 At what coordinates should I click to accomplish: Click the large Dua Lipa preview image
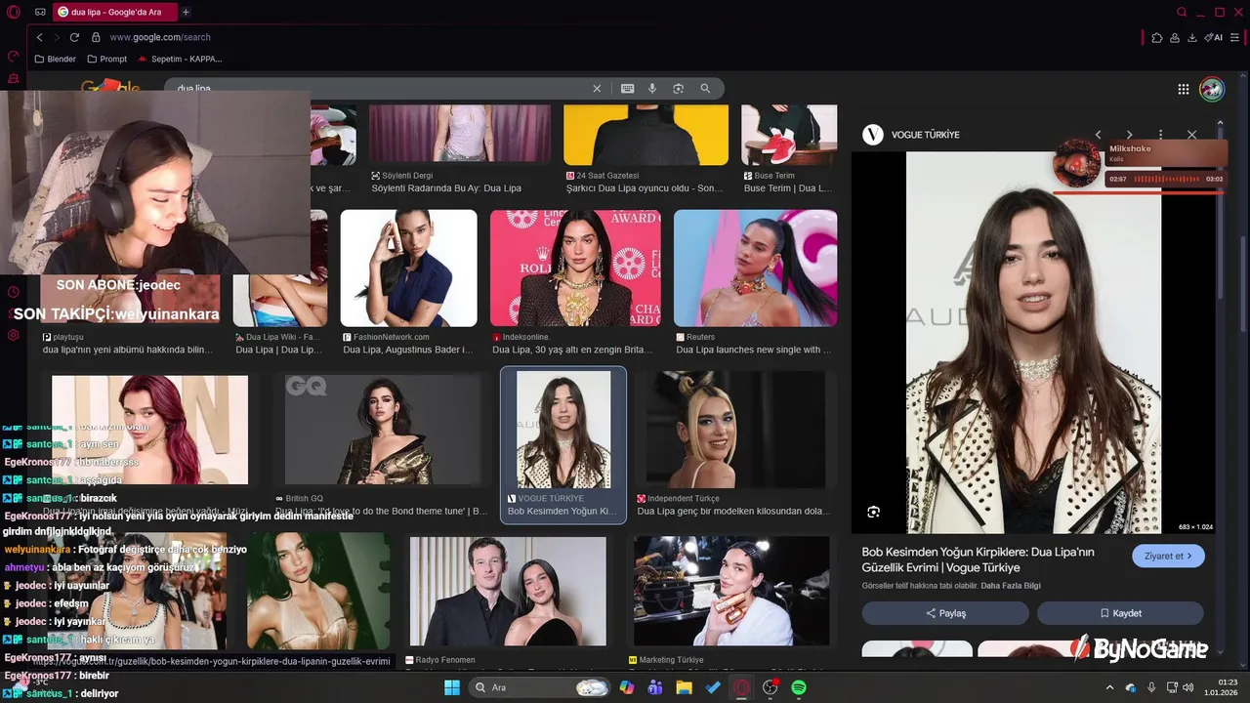point(1033,342)
